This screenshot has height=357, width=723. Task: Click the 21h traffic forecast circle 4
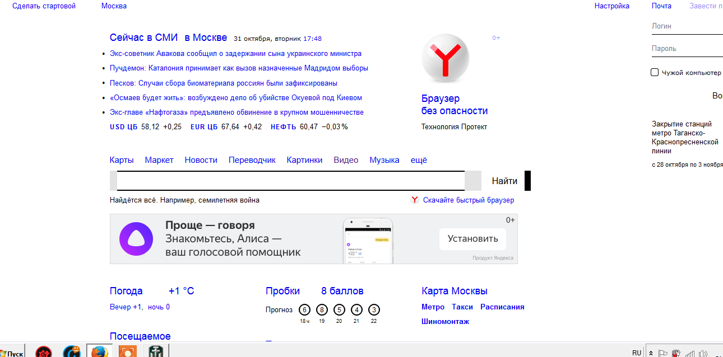[356, 309]
